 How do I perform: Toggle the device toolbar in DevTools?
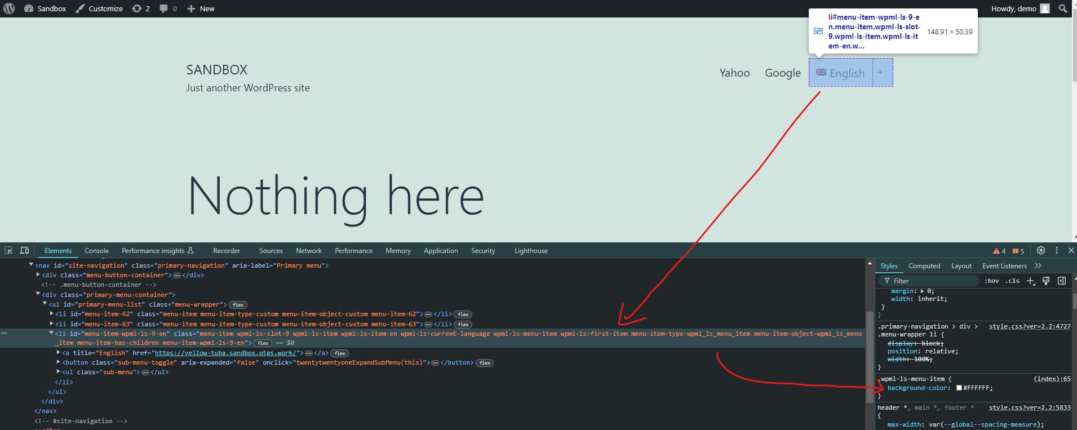(x=24, y=250)
